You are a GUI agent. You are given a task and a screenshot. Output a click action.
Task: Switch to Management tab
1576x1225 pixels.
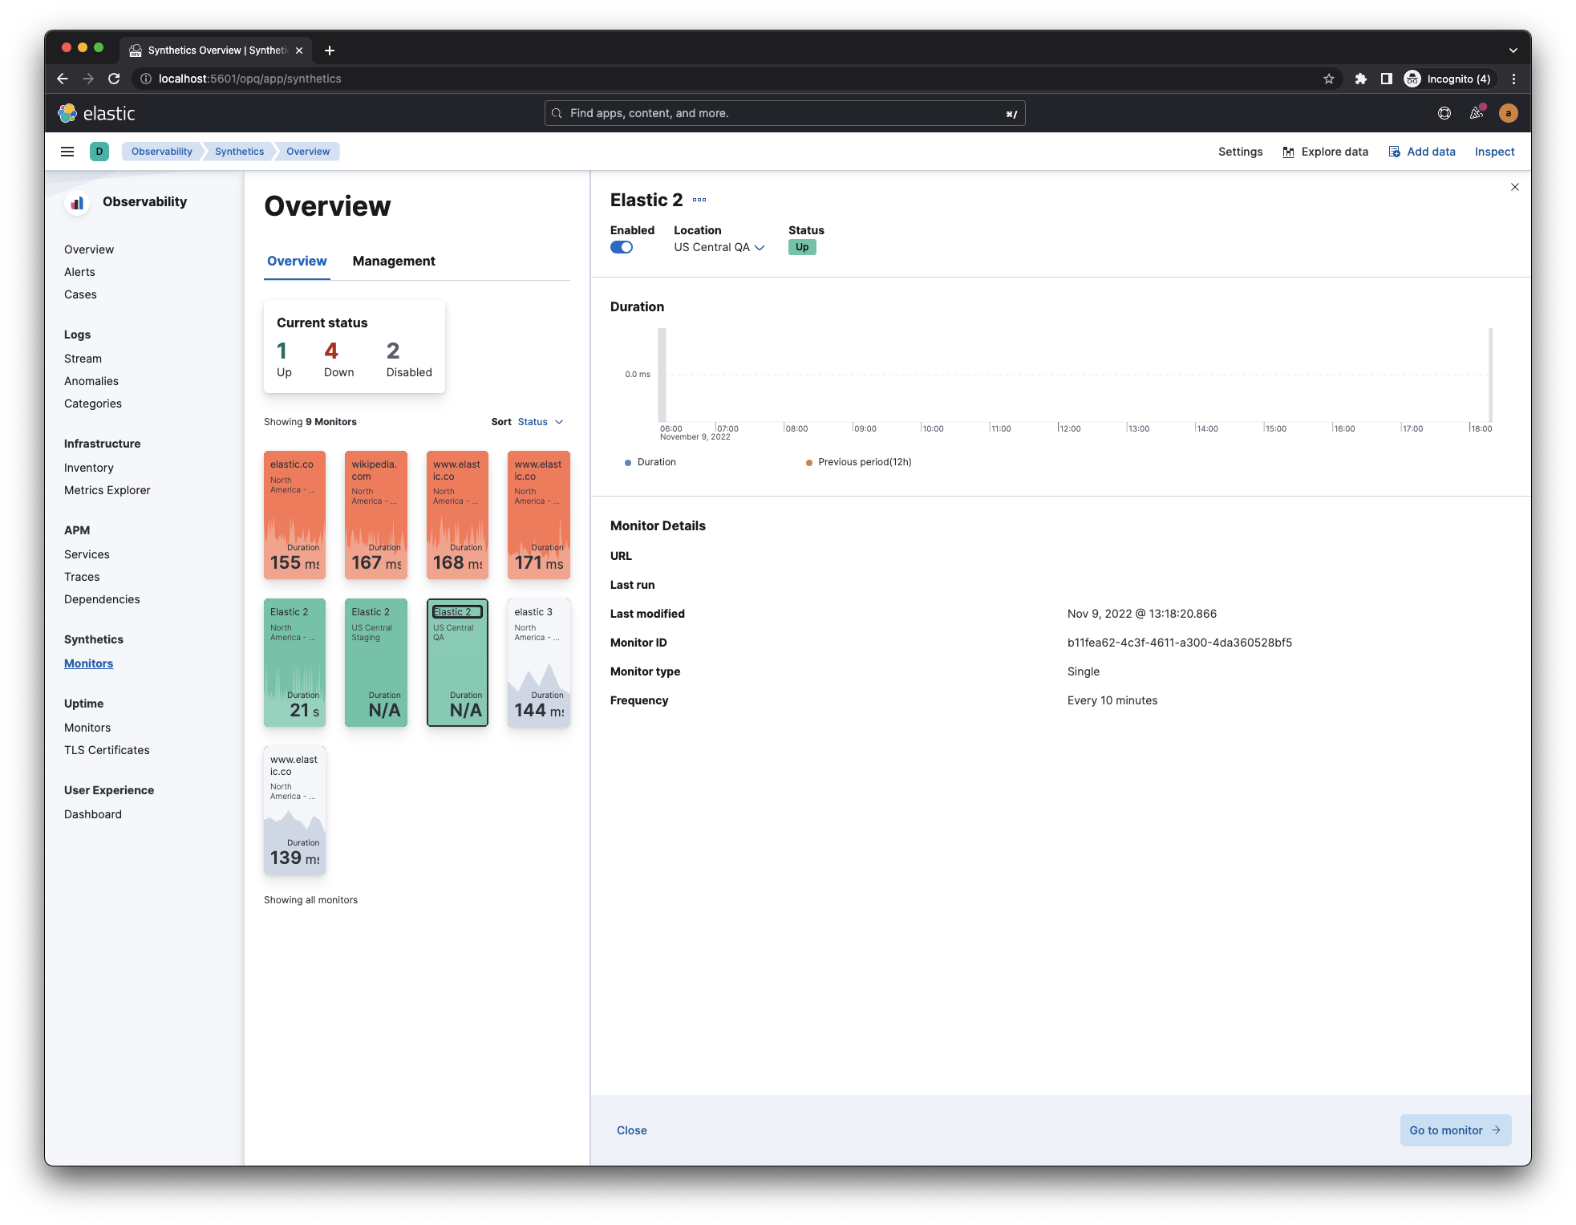tap(394, 262)
